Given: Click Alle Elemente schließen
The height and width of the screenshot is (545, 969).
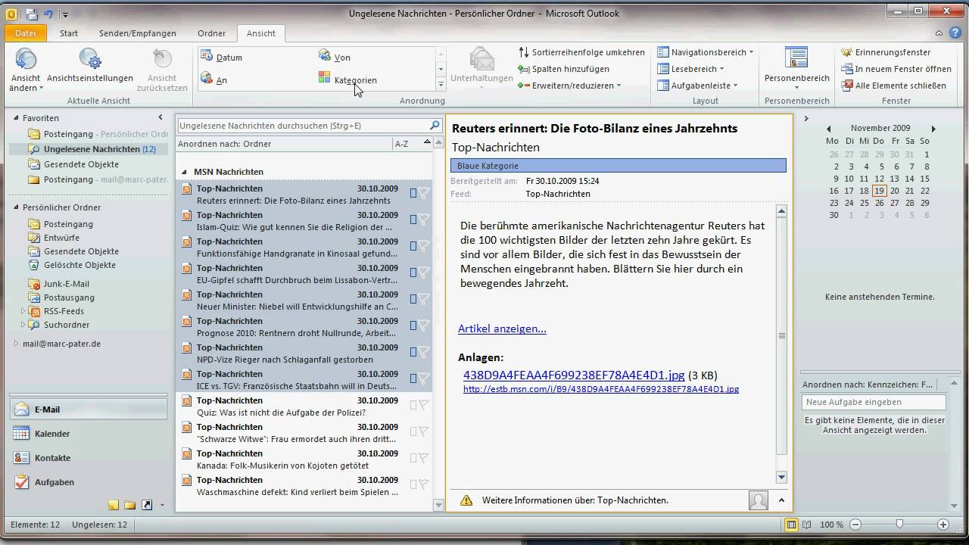Looking at the screenshot, I should (x=893, y=86).
